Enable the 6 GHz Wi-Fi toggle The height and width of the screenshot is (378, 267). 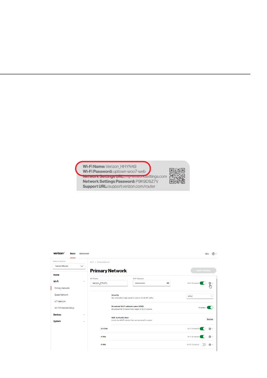pyautogui.click(x=203, y=344)
